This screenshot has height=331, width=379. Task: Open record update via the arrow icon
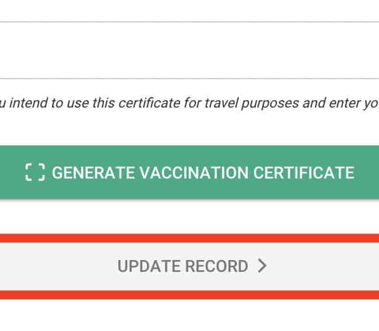[x=262, y=266]
